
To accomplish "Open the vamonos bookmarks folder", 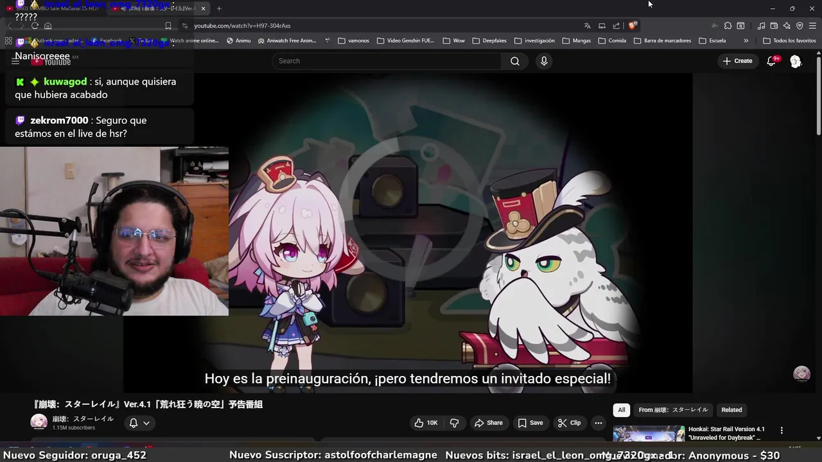I will pos(354,40).
